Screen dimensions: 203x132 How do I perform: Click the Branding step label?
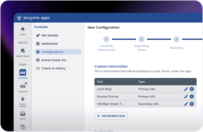pyautogui.click(x=177, y=48)
